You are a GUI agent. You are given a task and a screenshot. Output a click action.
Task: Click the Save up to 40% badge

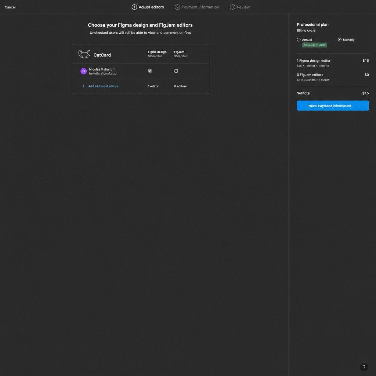click(314, 45)
